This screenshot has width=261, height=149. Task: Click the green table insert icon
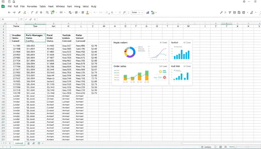pos(153,12)
